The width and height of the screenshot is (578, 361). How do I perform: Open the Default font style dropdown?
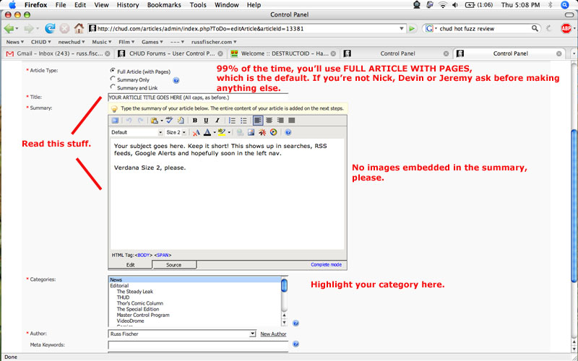[x=137, y=133]
